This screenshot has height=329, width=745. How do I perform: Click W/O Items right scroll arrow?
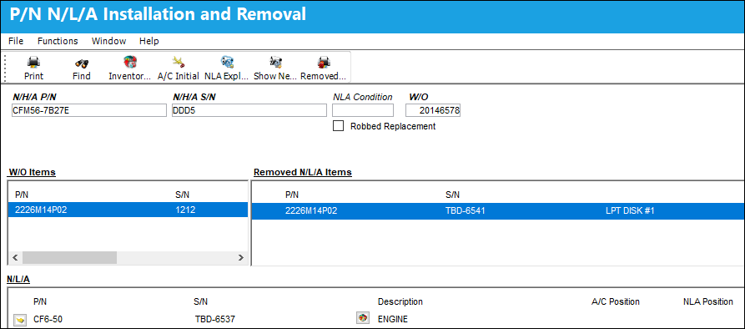(x=241, y=258)
